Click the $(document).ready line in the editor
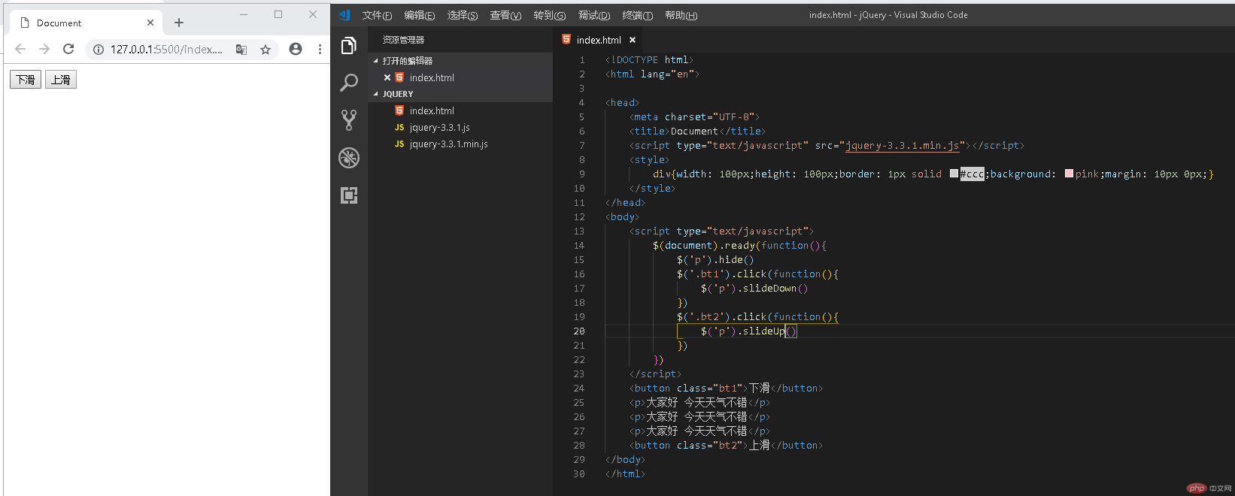Screen dimensions: 1235x496 click(x=740, y=246)
